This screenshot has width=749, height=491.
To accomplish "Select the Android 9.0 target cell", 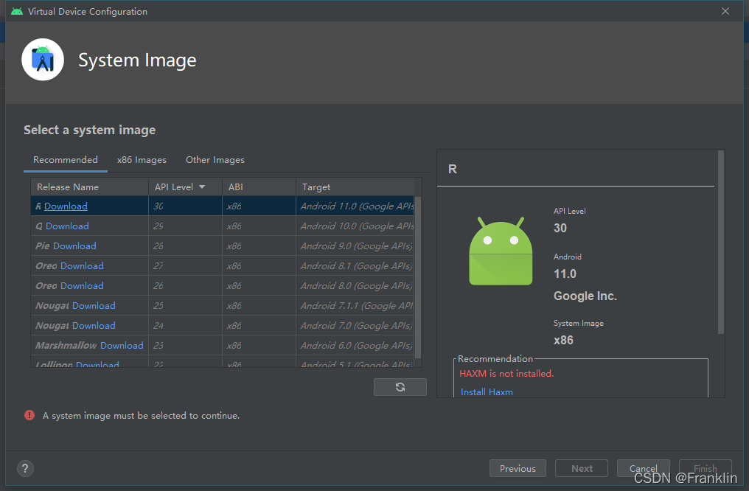I will click(355, 246).
